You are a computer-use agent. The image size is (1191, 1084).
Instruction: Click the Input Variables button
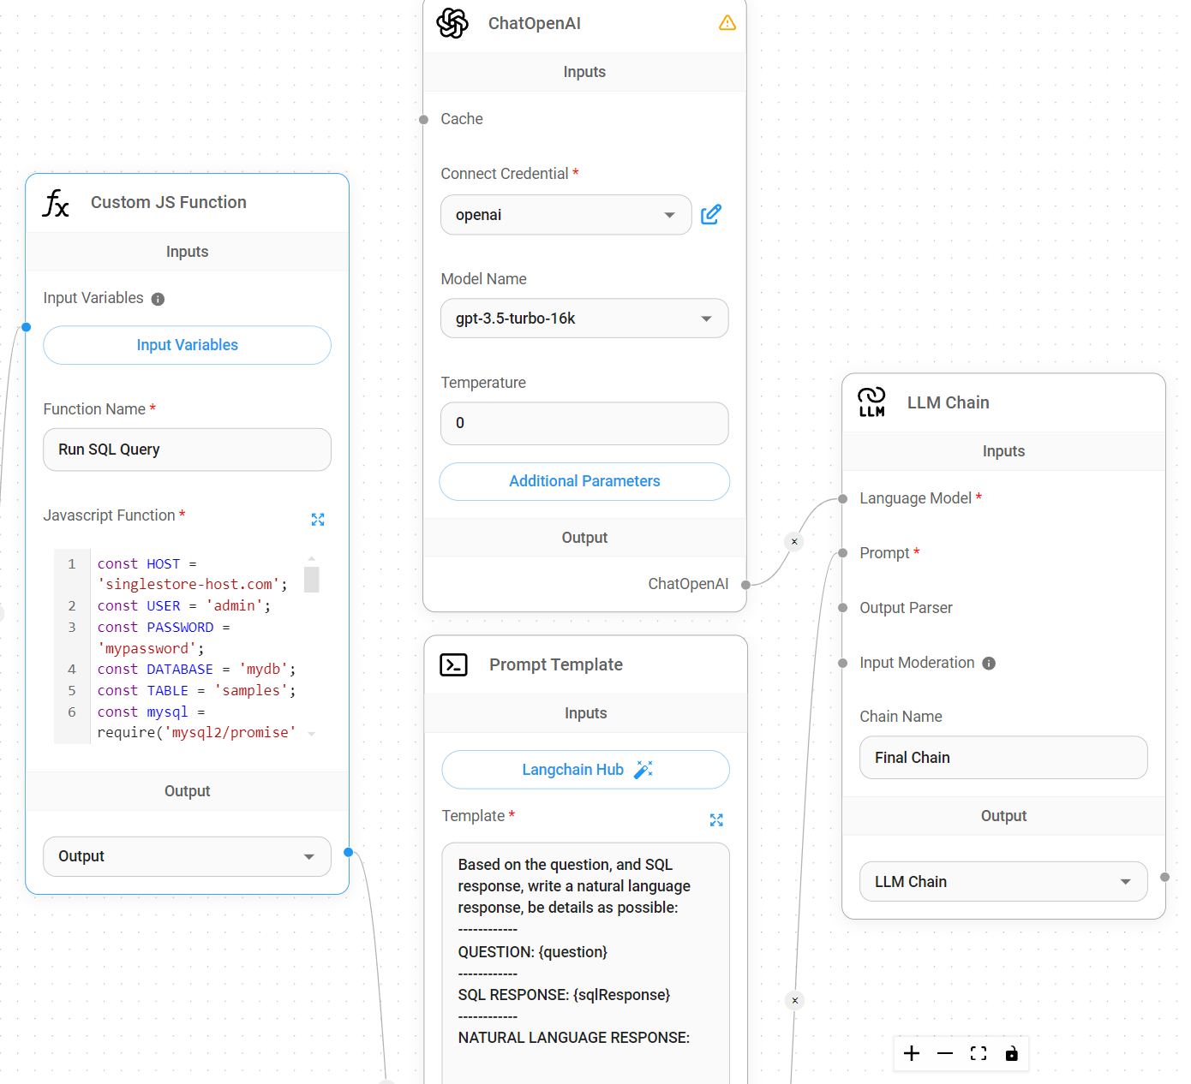(x=187, y=345)
